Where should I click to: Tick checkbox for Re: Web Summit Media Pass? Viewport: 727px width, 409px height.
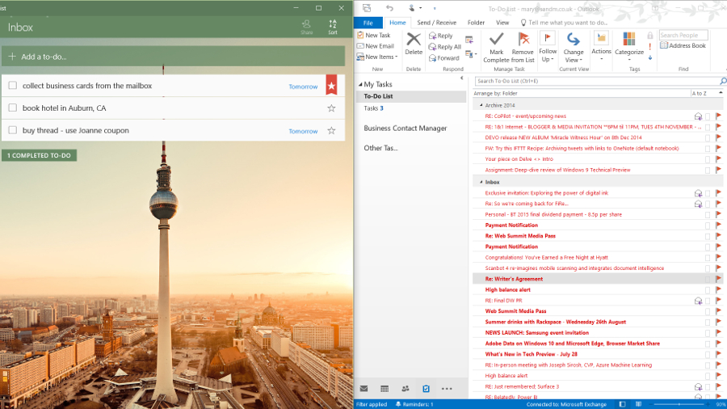point(708,236)
